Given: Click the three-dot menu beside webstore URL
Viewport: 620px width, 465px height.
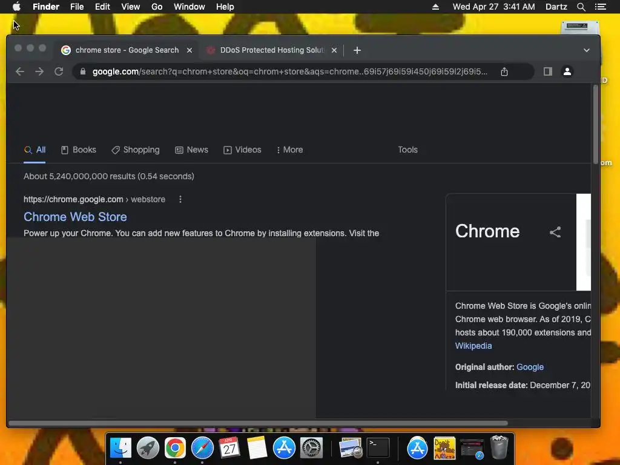Looking at the screenshot, I should tap(180, 199).
